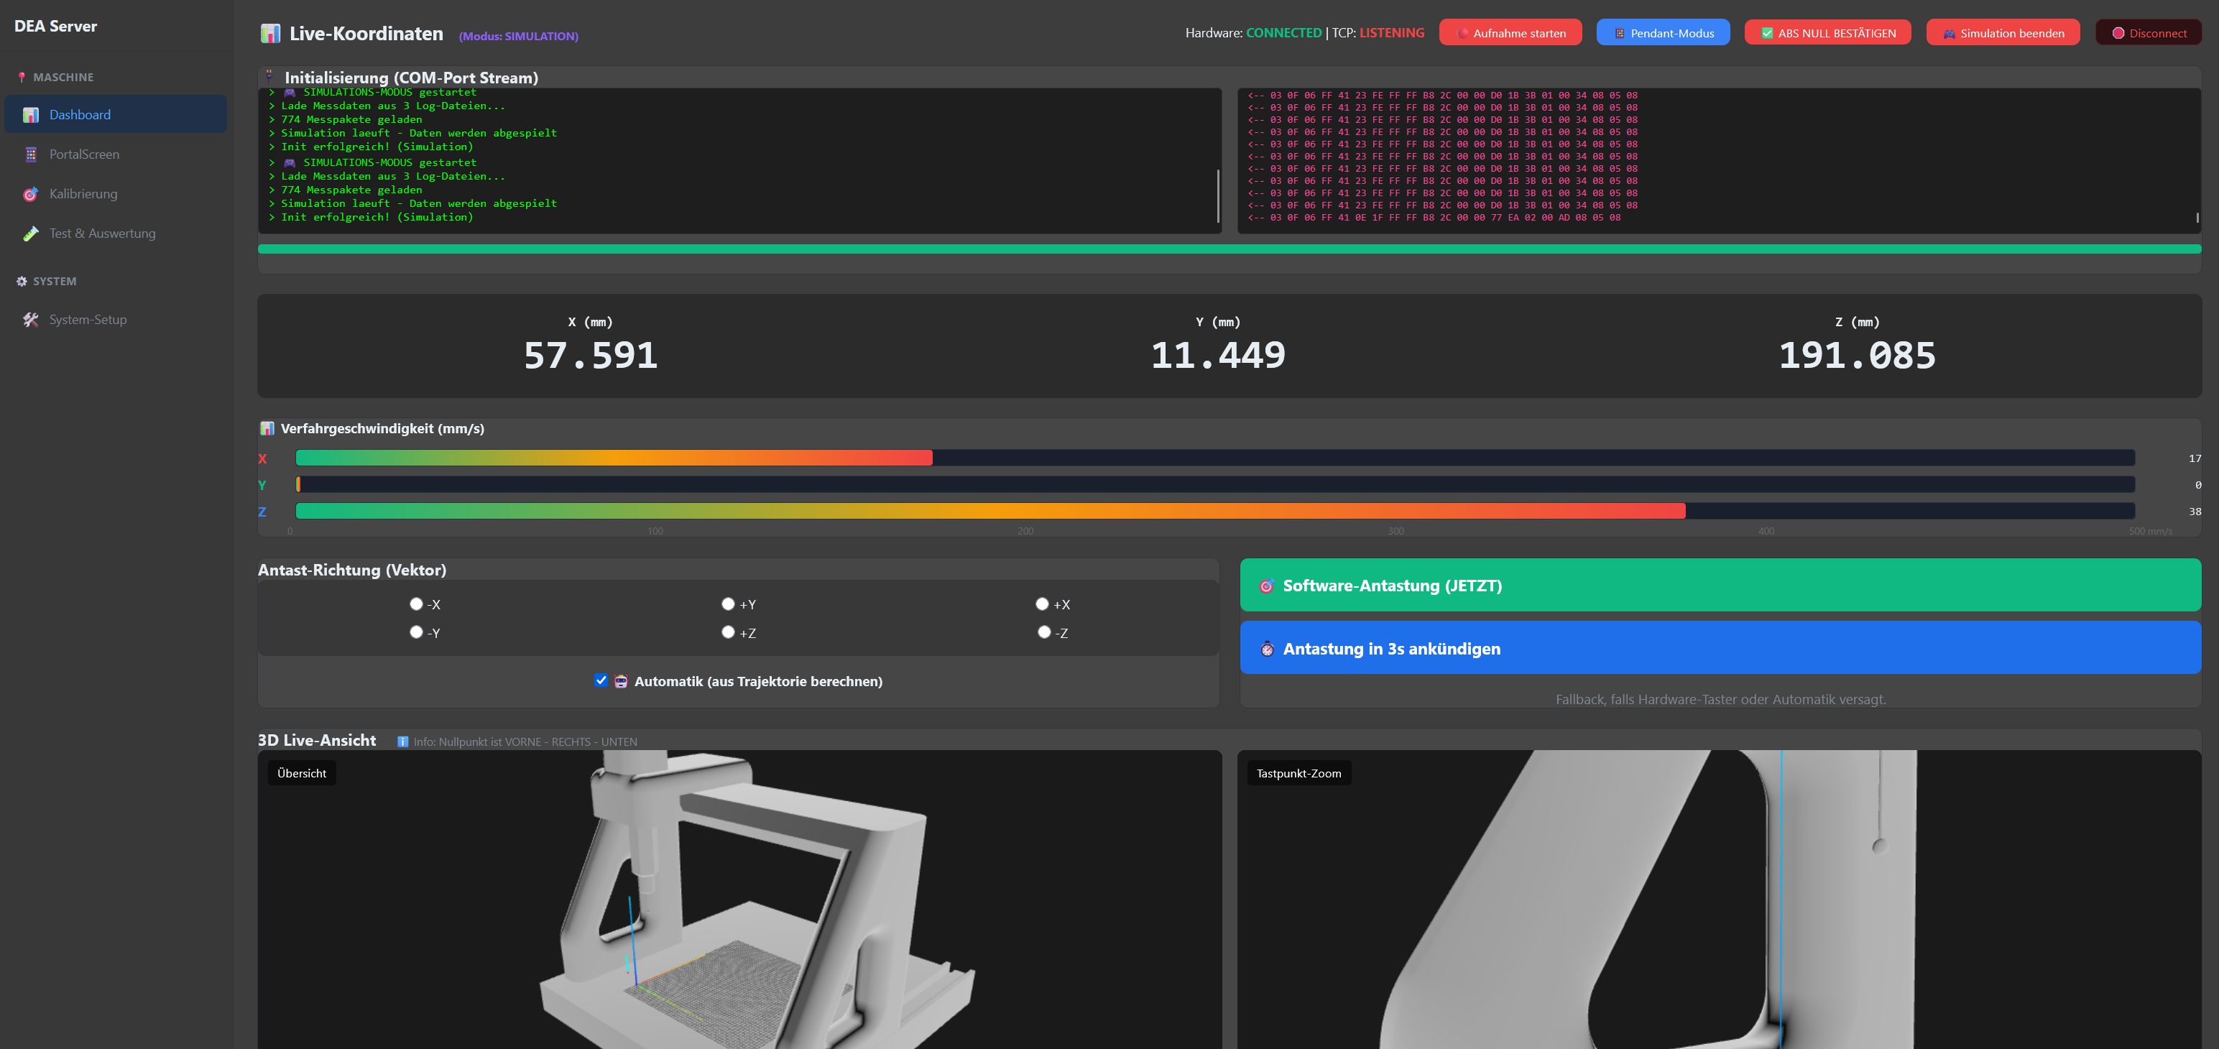Click the Y coordinate value 11.449

click(1218, 356)
